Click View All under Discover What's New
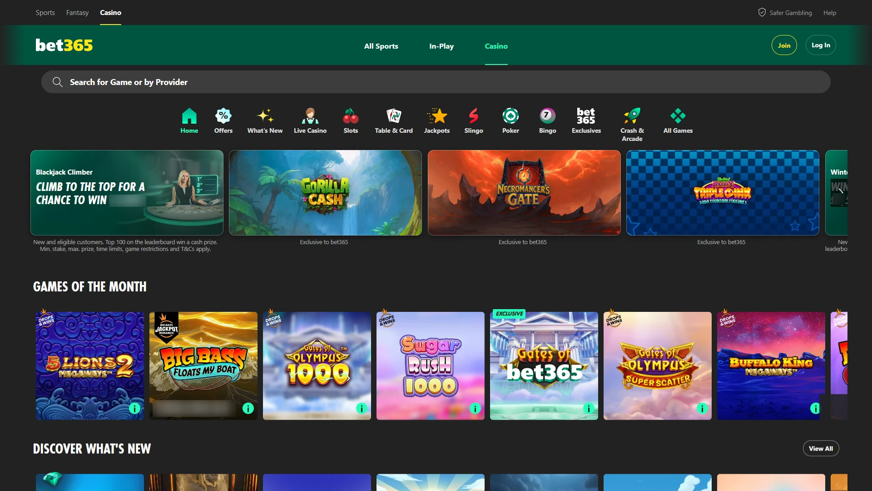The image size is (872, 491). tap(821, 448)
